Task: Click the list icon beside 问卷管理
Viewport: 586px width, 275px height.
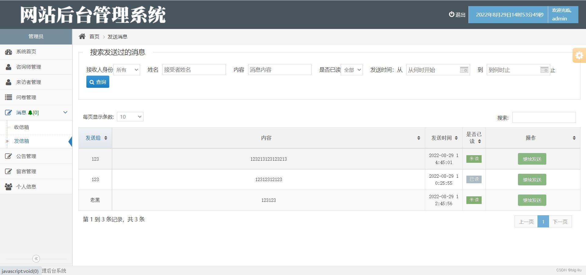Action: pos(9,97)
